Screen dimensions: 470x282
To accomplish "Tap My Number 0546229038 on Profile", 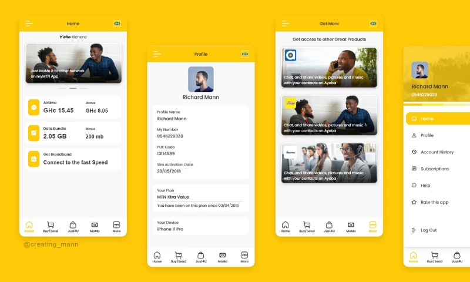I will pos(170,133).
